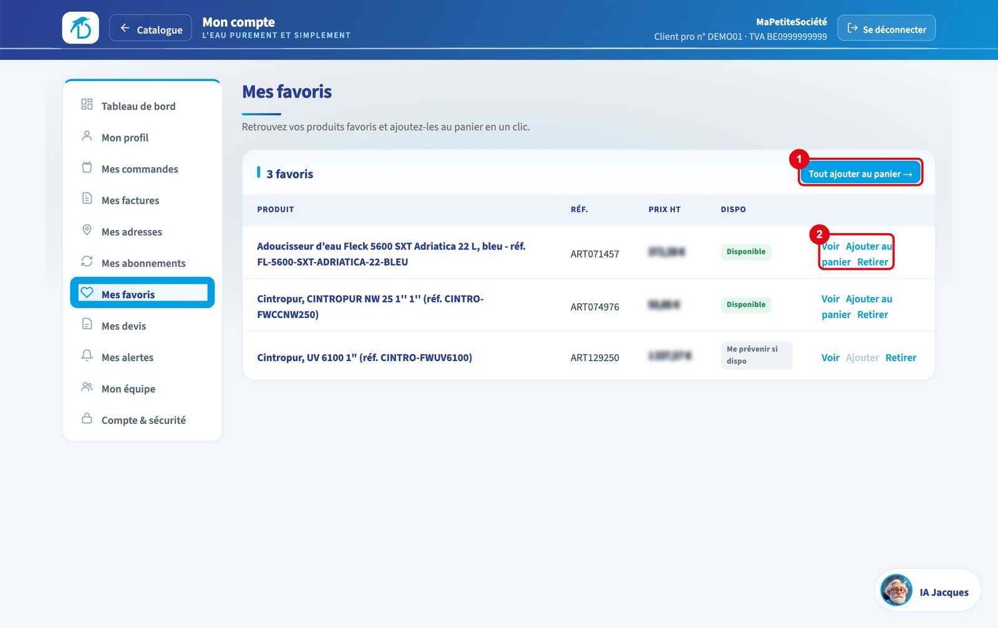998x628 pixels.
Task: Click Voir for the Fleck 5600 softener
Action: click(x=830, y=246)
